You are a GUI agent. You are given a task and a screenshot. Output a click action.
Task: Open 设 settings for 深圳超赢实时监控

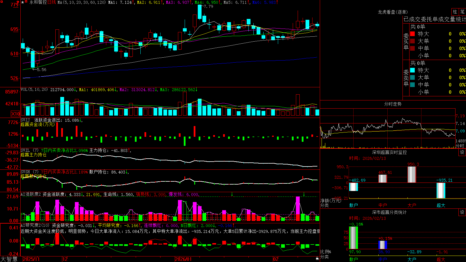pos(462,153)
